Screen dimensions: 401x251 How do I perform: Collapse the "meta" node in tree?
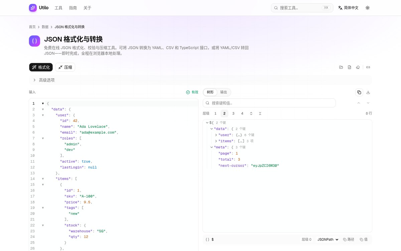(x=212, y=147)
